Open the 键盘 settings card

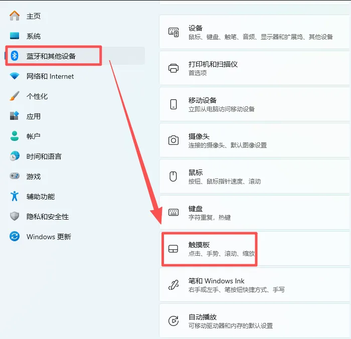[x=255, y=213]
